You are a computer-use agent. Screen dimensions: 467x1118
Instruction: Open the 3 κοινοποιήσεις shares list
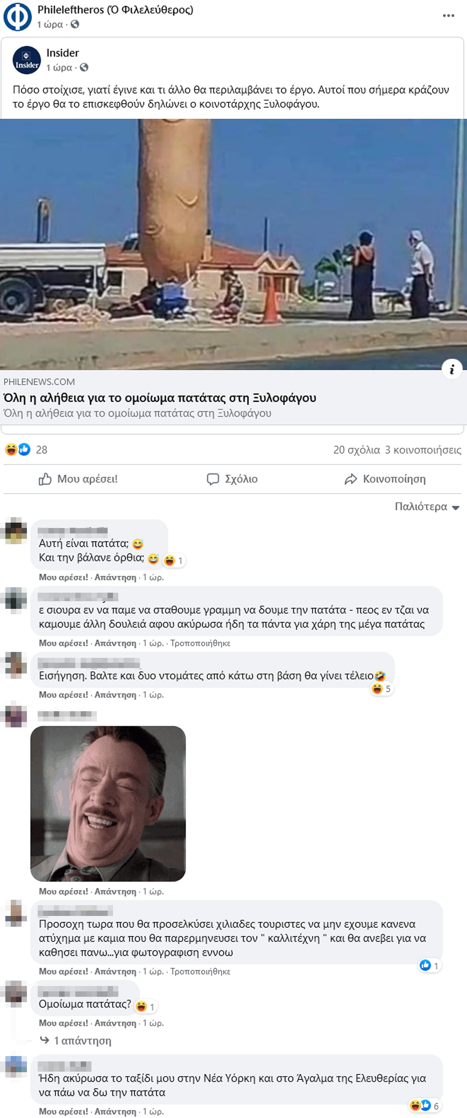click(x=423, y=449)
